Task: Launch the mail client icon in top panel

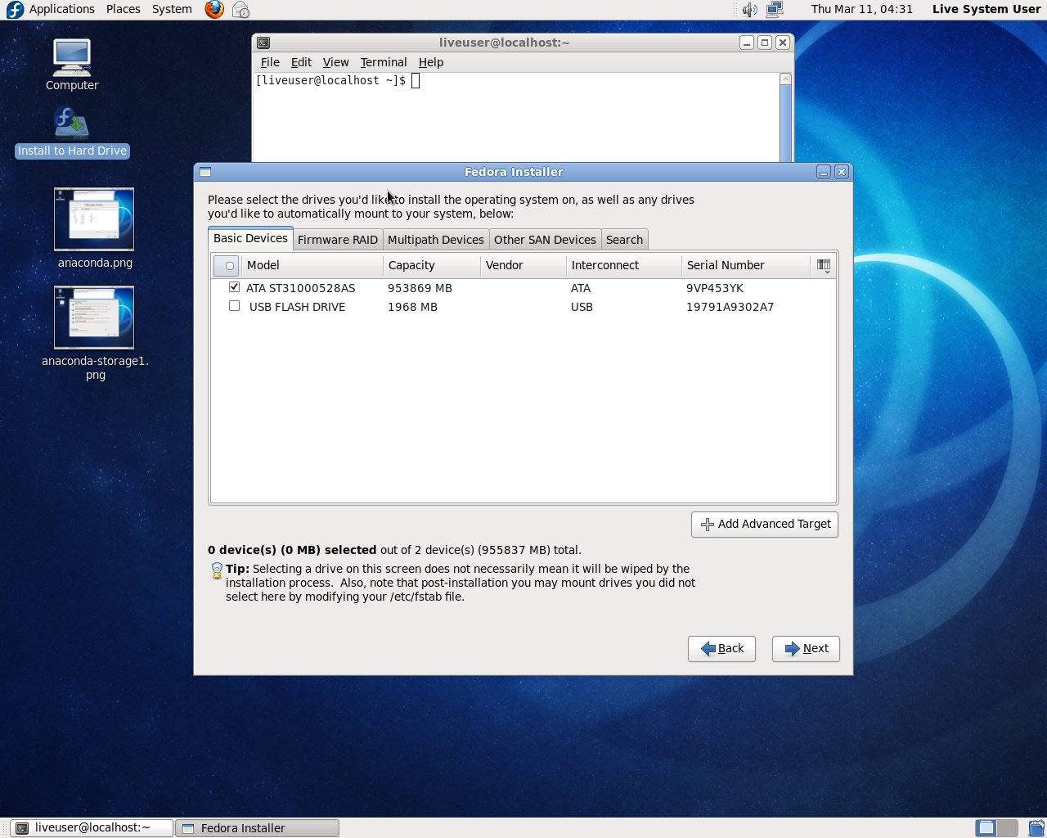Action: coord(240,10)
